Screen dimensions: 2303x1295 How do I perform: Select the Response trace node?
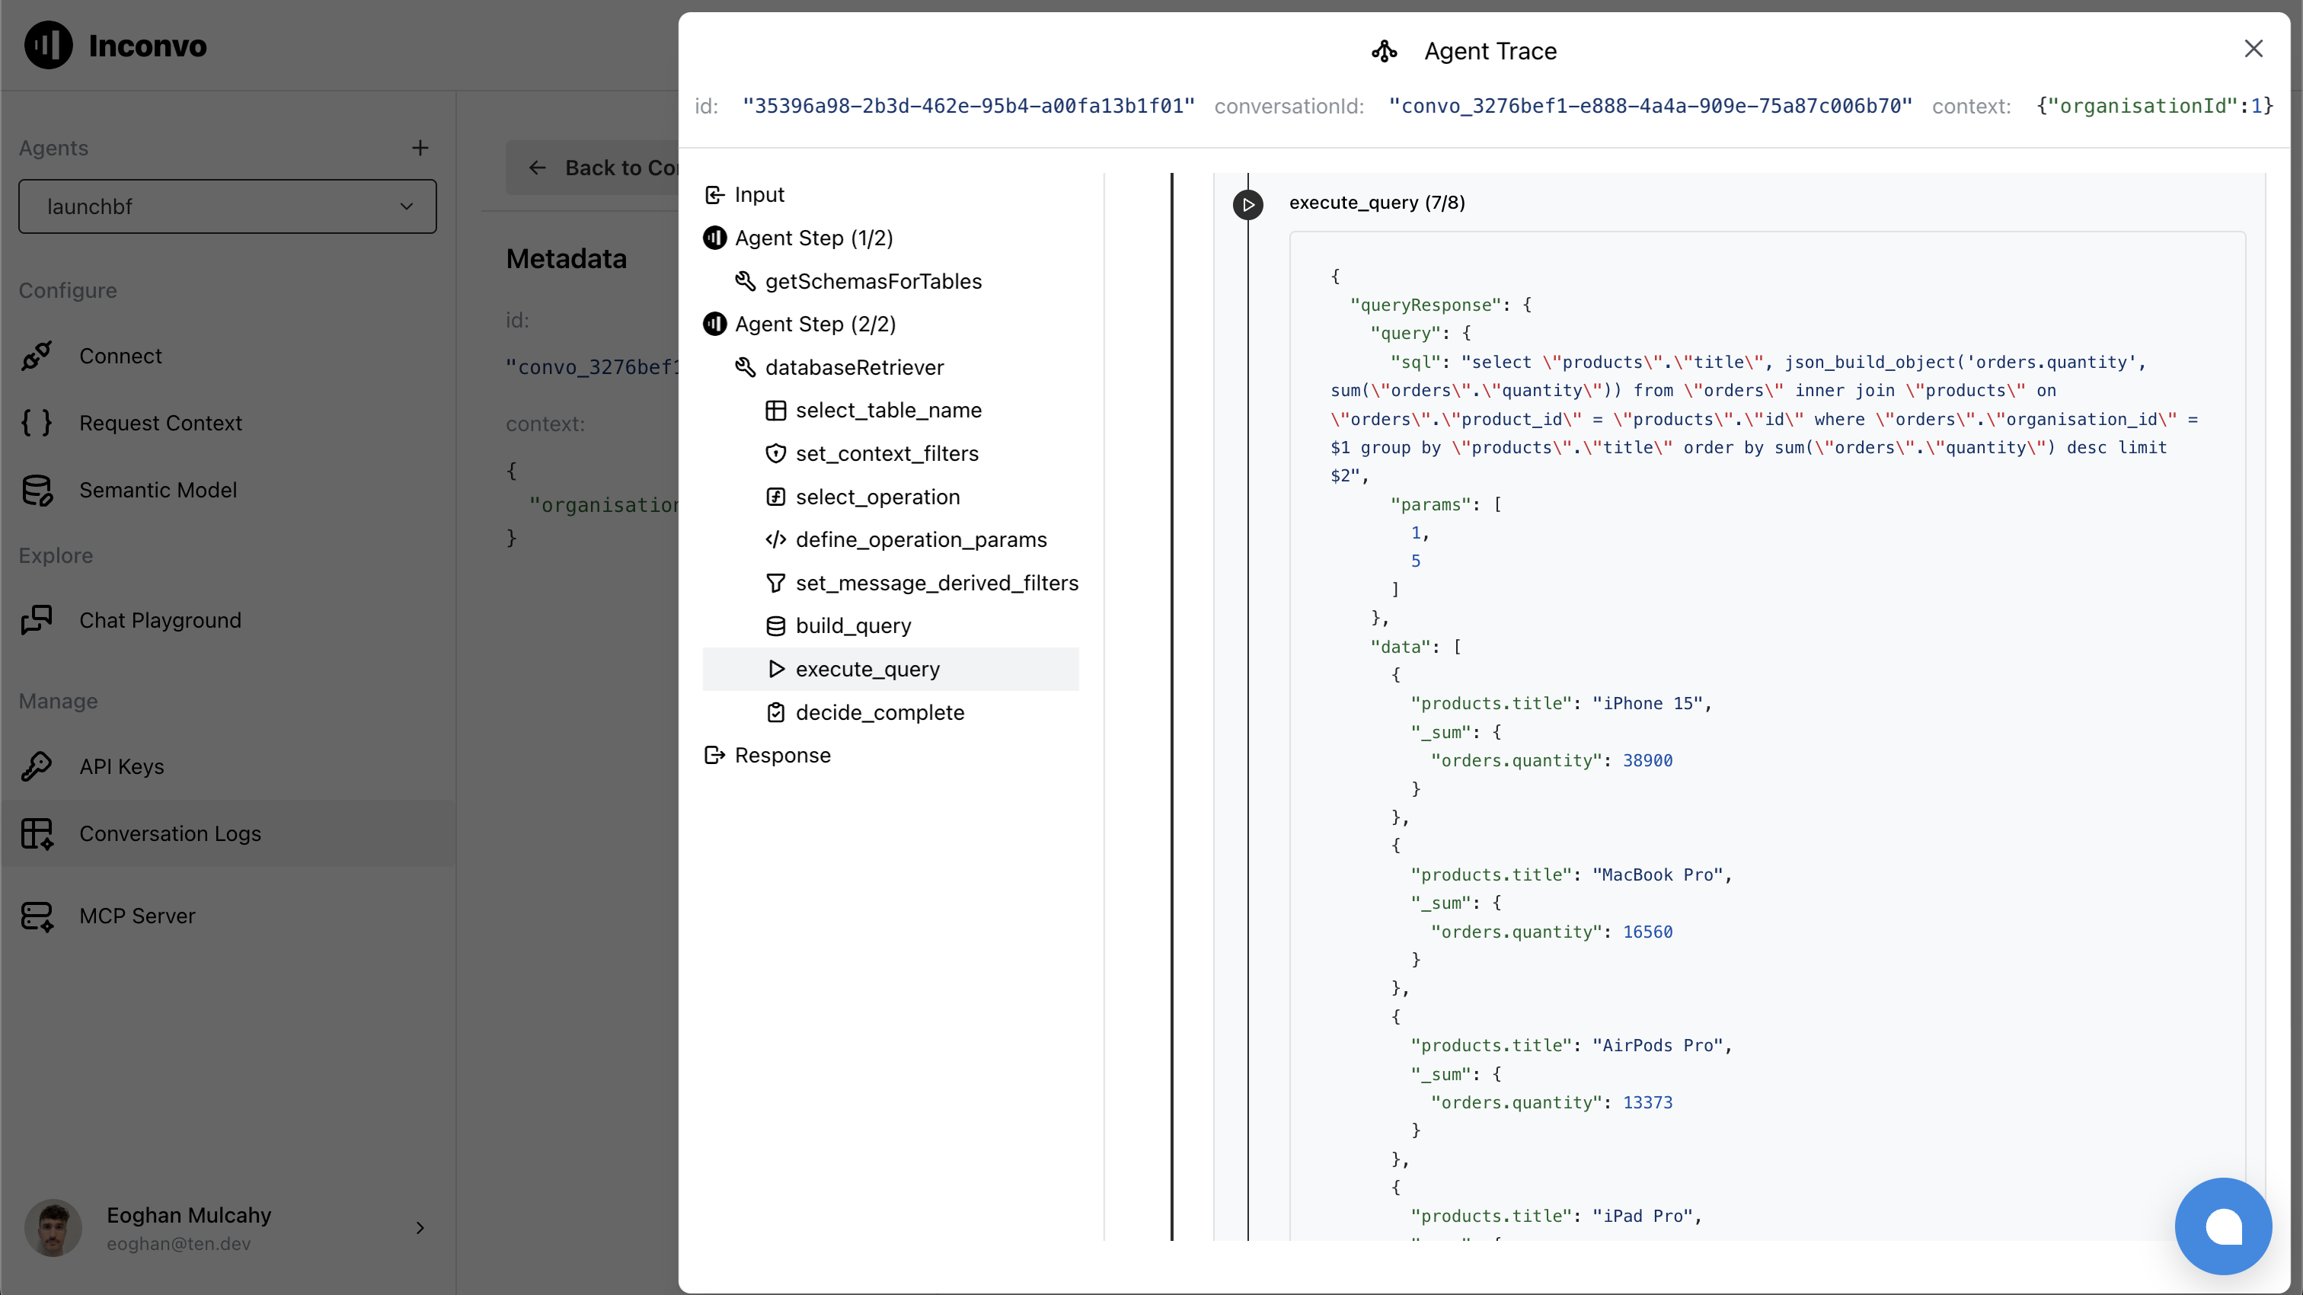(781, 756)
